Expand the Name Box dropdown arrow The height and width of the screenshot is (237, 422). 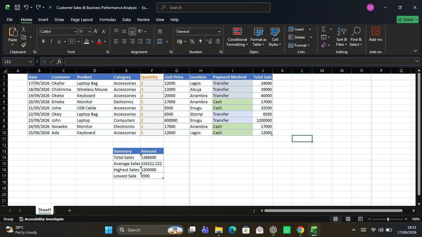click(30, 62)
